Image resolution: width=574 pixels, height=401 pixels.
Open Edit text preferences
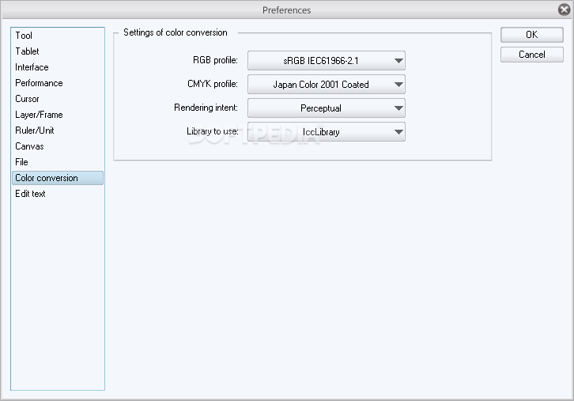pos(58,194)
